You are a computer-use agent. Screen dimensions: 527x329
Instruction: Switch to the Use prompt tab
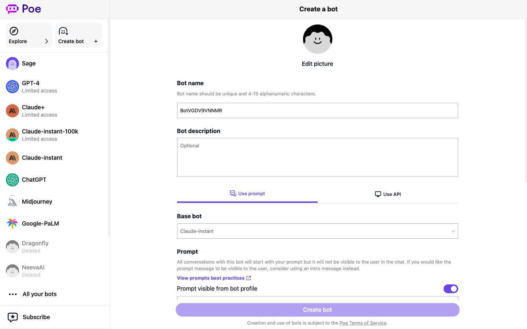[247, 194]
